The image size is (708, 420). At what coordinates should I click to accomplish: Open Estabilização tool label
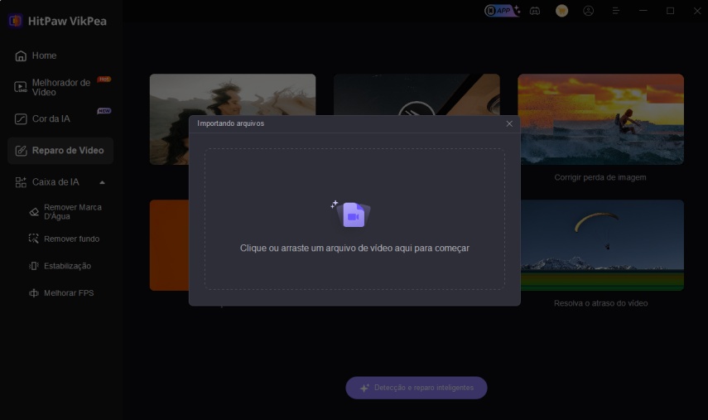tap(67, 266)
